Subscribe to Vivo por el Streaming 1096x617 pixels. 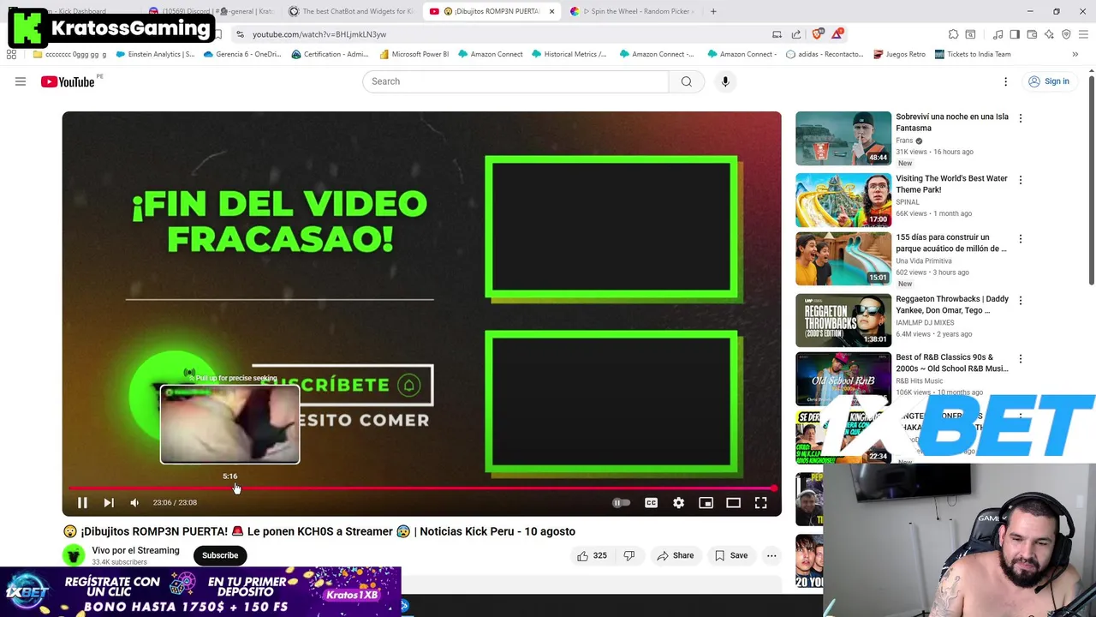pyautogui.click(x=220, y=555)
